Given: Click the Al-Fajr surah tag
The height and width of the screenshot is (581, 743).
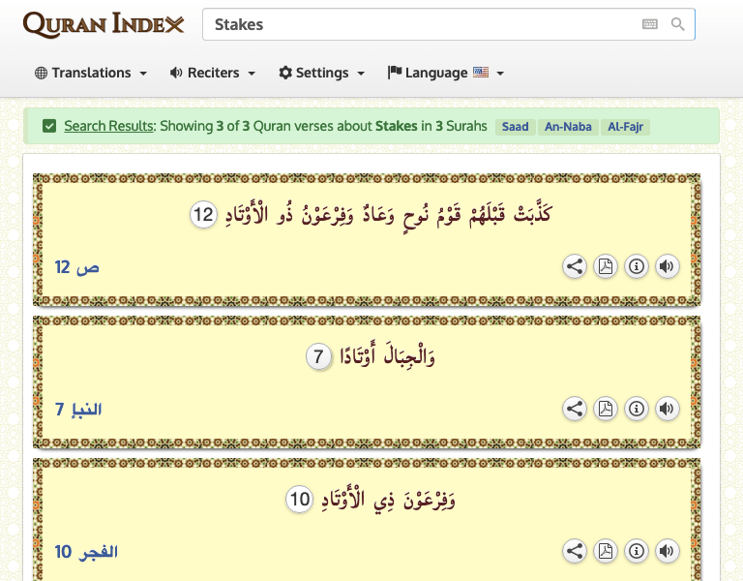Looking at the screenshot, I should pyautogui.click(x=625, y=127).
